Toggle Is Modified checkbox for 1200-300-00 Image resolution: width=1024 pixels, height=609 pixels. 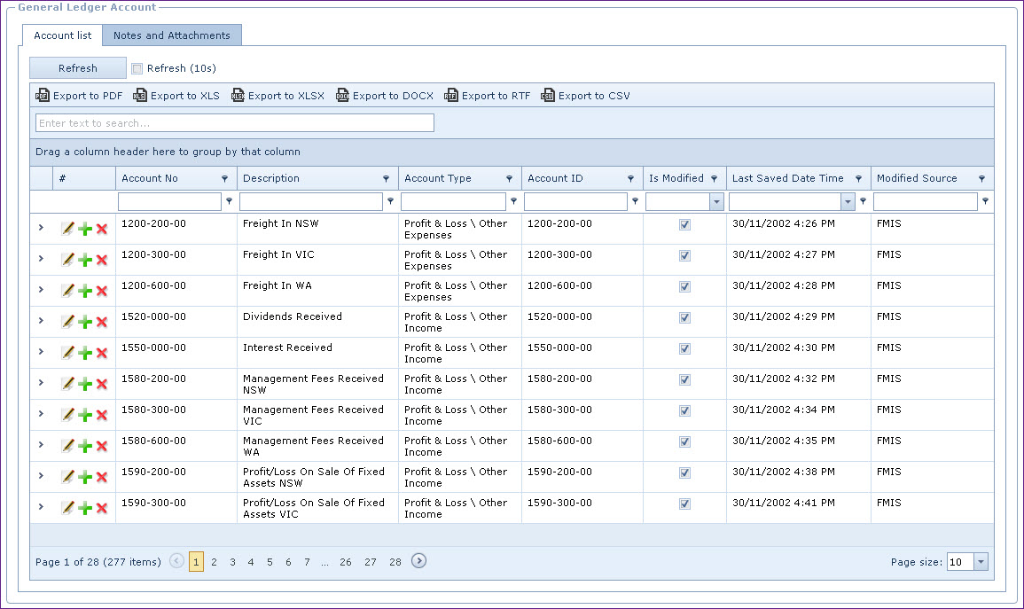pyautogui.click(x=684, y=256)
